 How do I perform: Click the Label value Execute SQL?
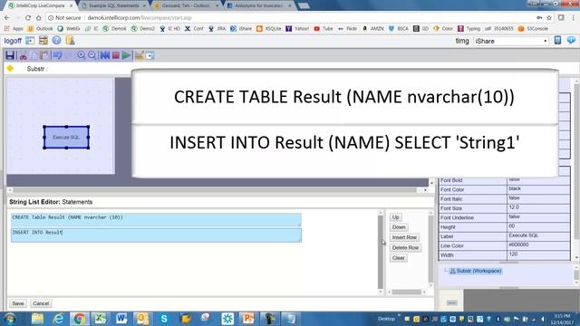pos(538,235)
